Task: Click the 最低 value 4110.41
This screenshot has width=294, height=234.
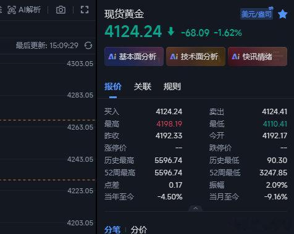Action: tap(275, 123)
